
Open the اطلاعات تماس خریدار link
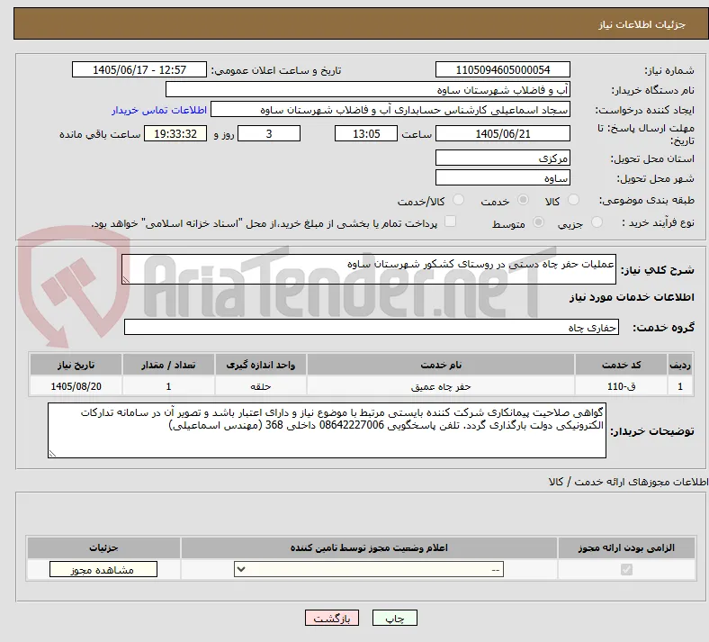(159, 110)
